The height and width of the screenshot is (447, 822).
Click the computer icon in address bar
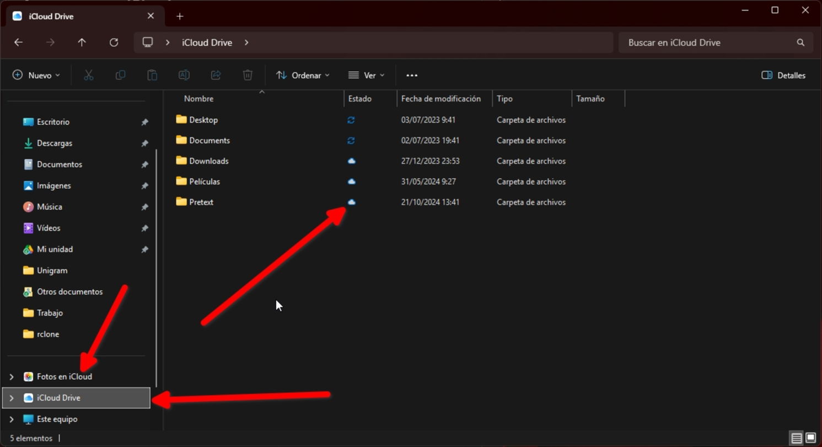(148, 42)
